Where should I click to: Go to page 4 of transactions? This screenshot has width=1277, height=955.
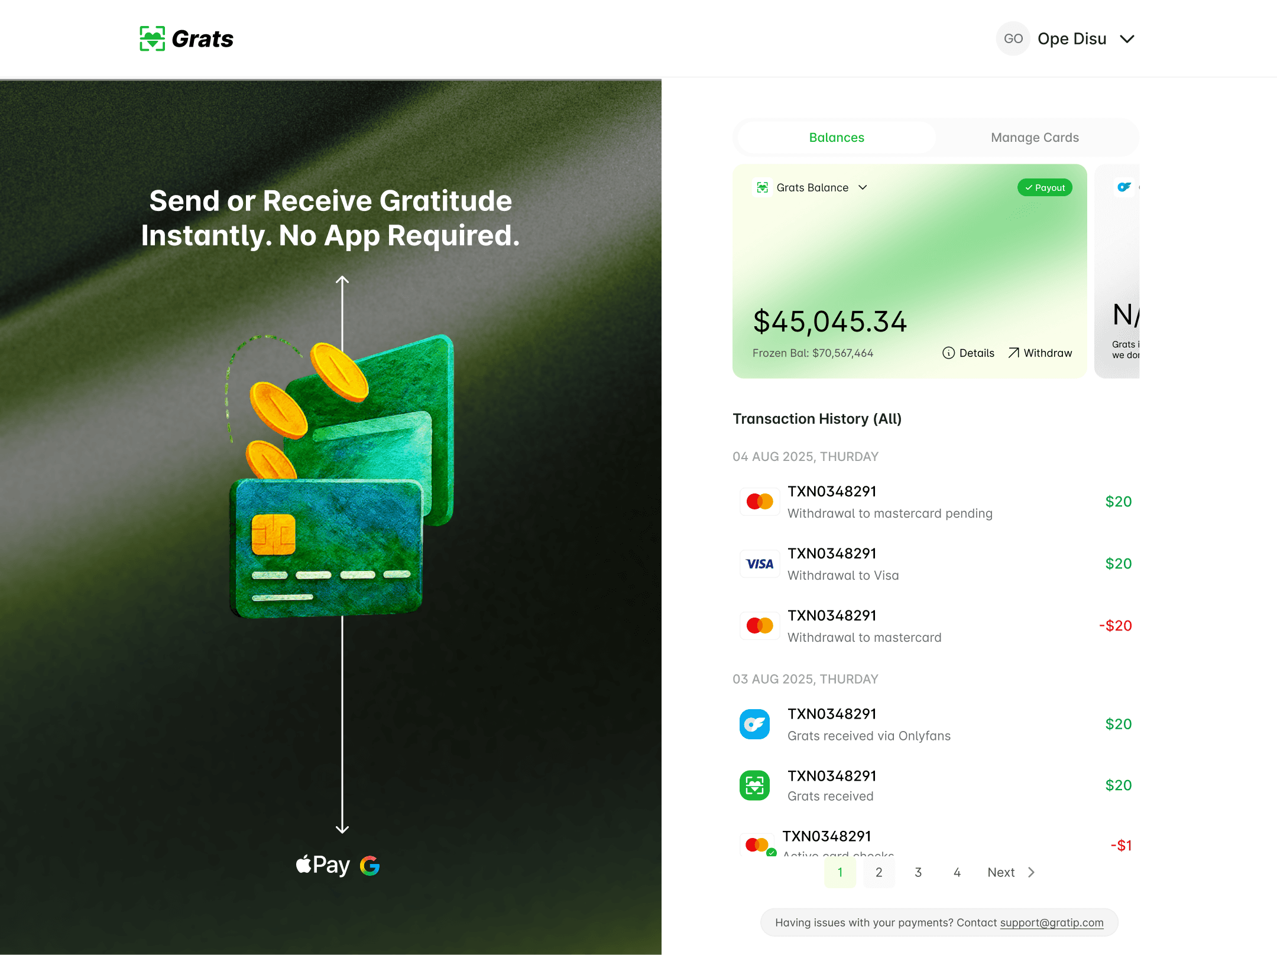coord(957,872)
